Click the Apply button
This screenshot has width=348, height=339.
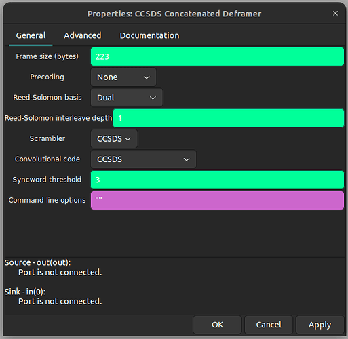pyautogui.click(x=320, y=325)
